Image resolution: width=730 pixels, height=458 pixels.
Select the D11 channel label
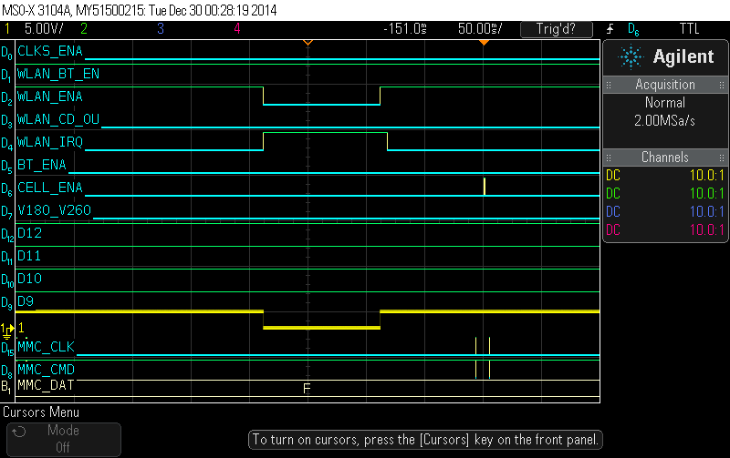coord(29,256)
